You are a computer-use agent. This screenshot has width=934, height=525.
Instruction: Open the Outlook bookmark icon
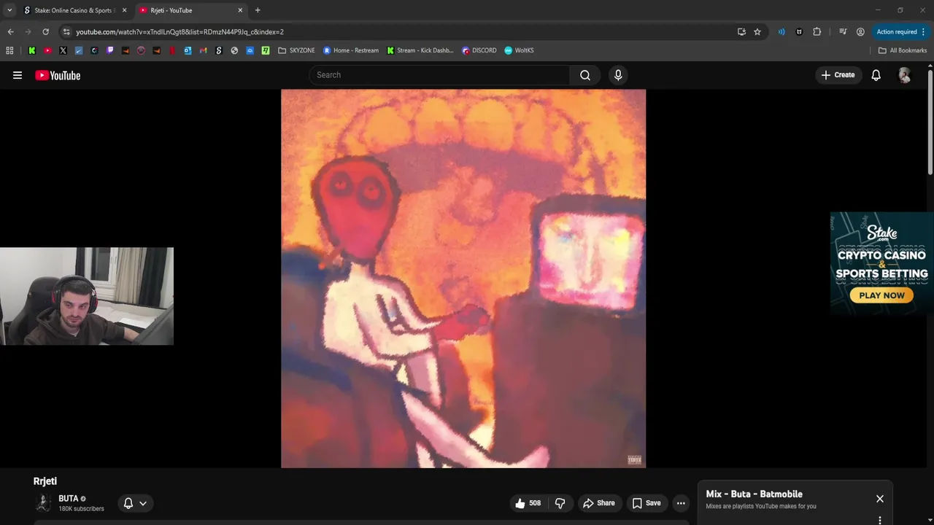pyautogui.click(x=188, y=50)
